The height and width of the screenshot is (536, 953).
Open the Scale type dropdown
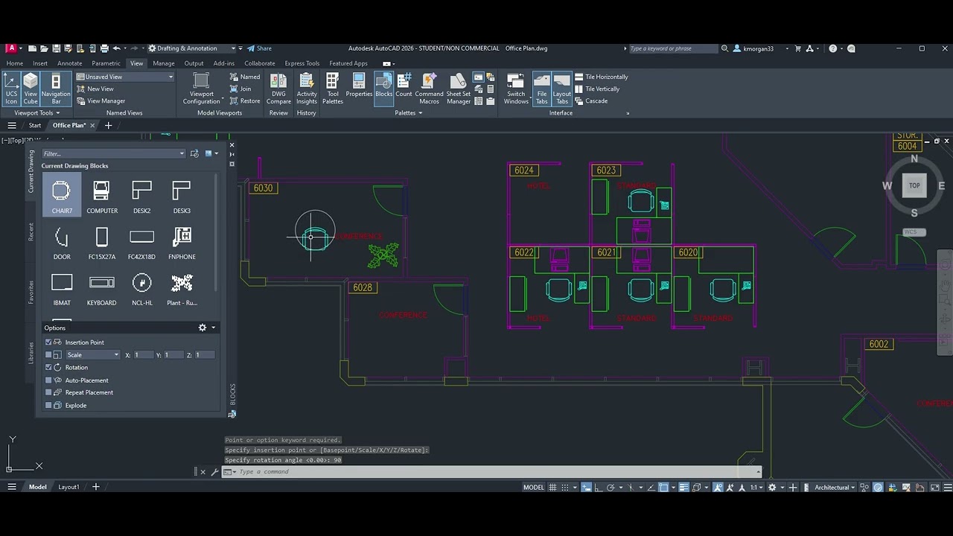(92, 355)
